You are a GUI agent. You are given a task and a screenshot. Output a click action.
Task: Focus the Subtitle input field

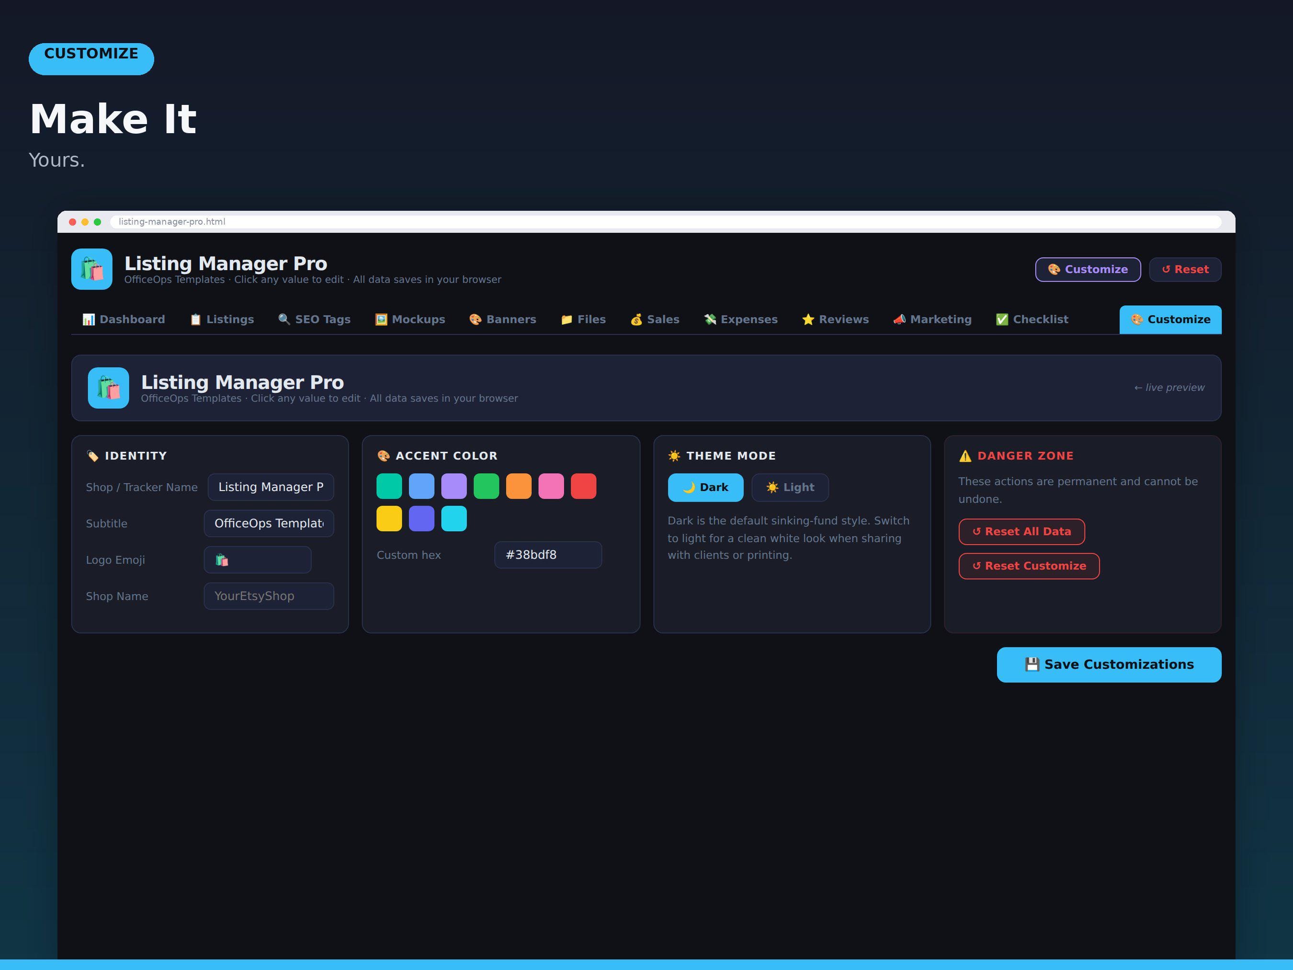[269, 523]
